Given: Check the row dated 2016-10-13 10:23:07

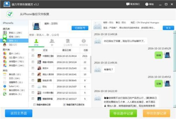Looking at the screenshot, I should (33, 86).
